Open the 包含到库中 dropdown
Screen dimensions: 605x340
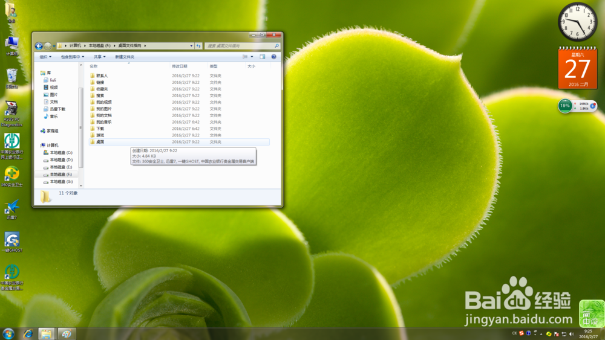pyautogui.click(x=72, y=57)
